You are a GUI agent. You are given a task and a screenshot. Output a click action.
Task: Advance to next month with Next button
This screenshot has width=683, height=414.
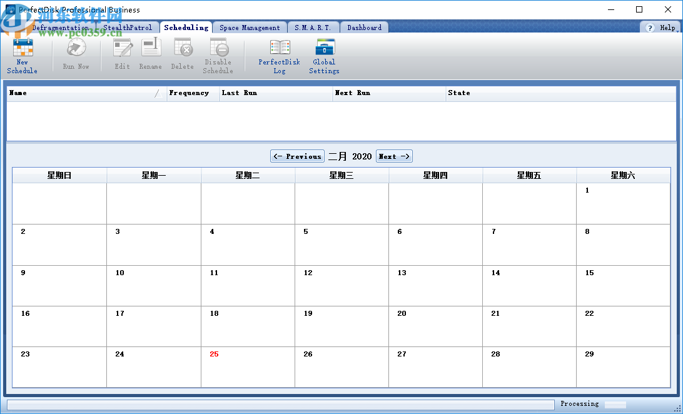(393, 156)
